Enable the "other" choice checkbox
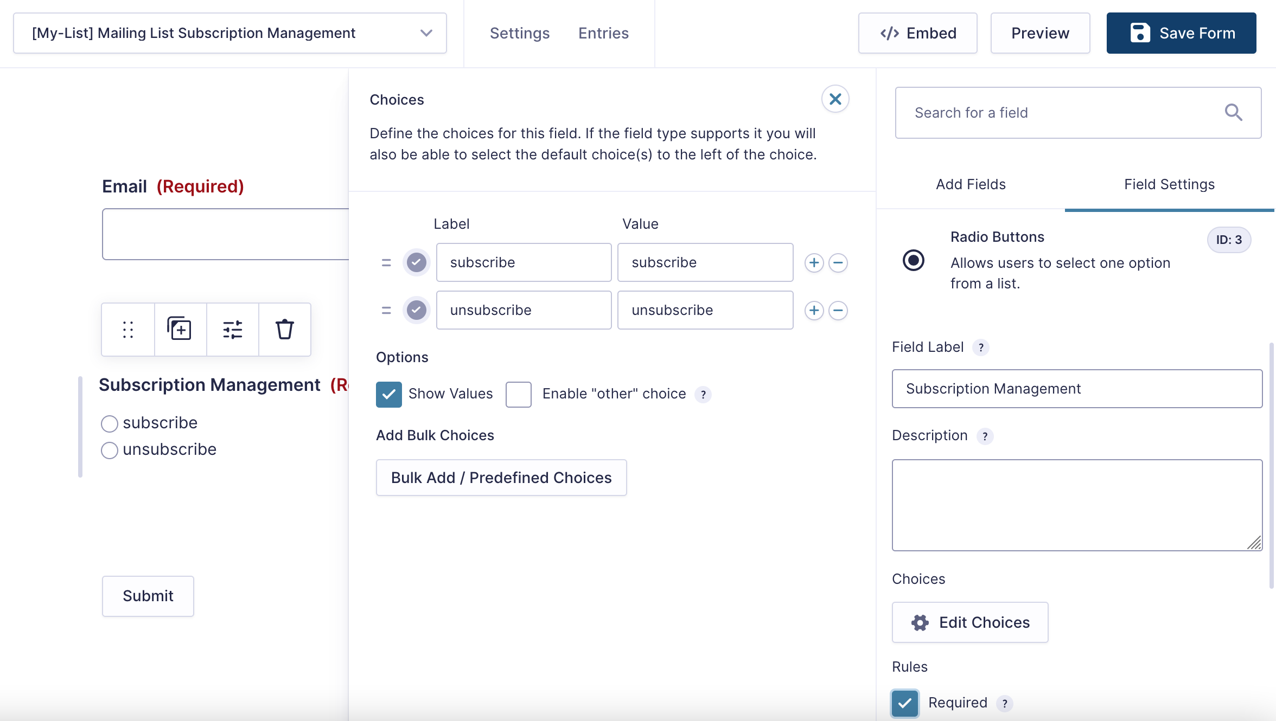This screenshot has height=721, width=1276. pos(518,394)
